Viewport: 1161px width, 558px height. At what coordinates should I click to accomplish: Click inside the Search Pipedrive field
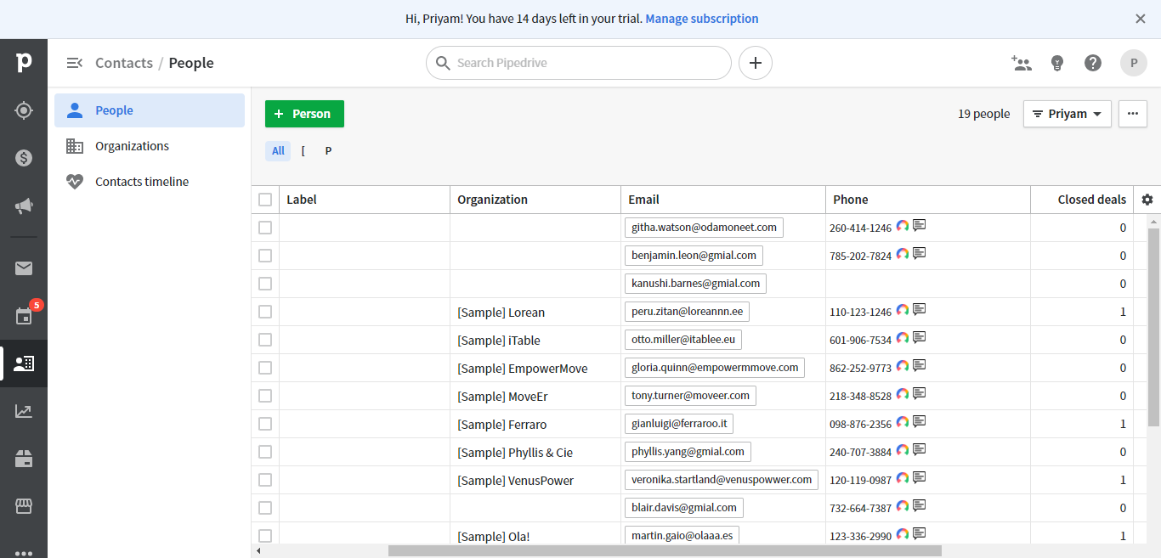pos(579,63)
